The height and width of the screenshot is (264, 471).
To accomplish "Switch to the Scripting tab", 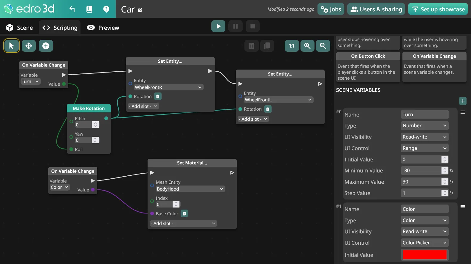I will pyautogui.click(x=60, y=28).
